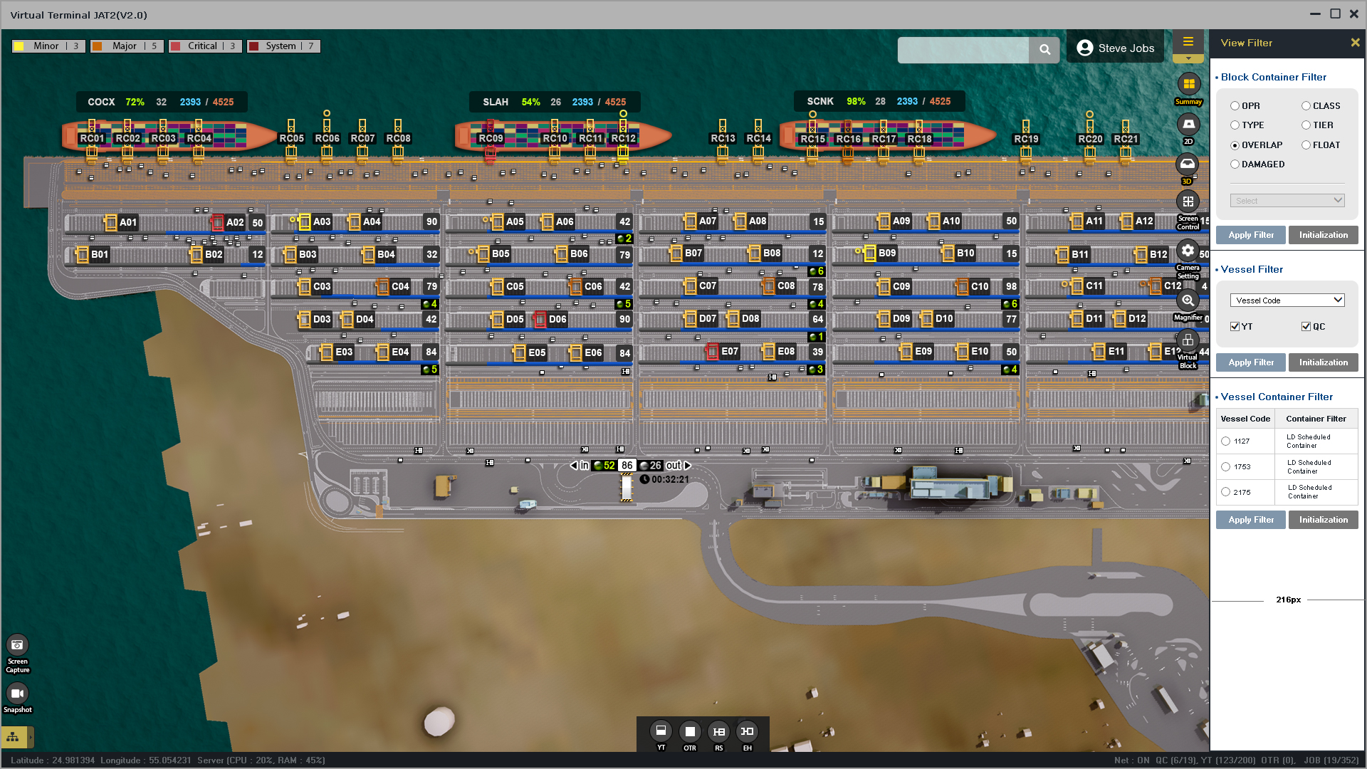Open Camera Setting gear icon
The height and width of the screenshot is (769, 1367).
point(1188,251)
